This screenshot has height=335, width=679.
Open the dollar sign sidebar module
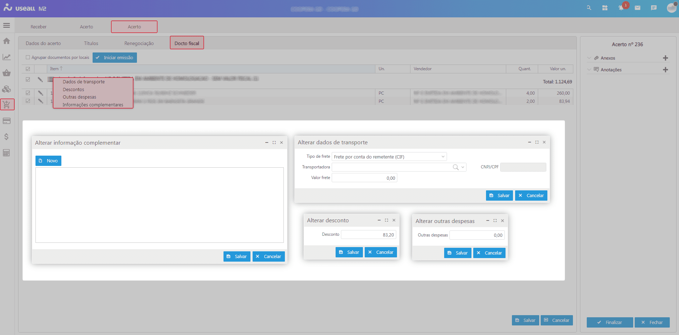(6, 136)
